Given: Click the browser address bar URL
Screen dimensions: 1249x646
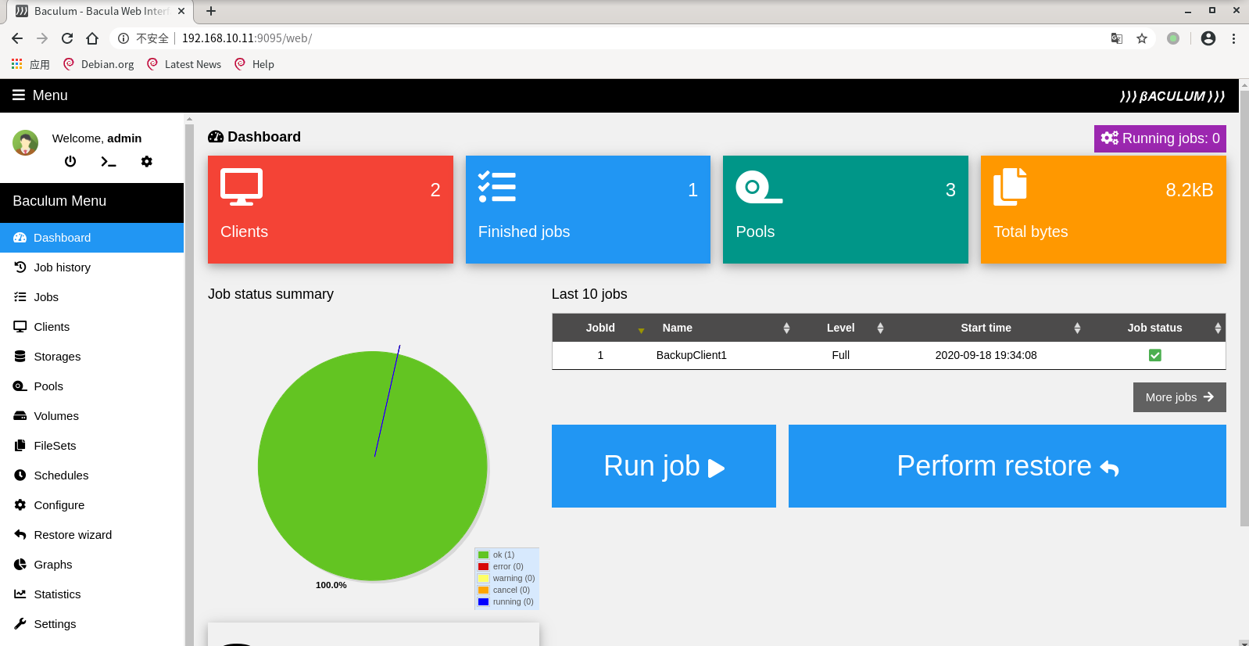Looking at the screenshot, I should point(246,38).
